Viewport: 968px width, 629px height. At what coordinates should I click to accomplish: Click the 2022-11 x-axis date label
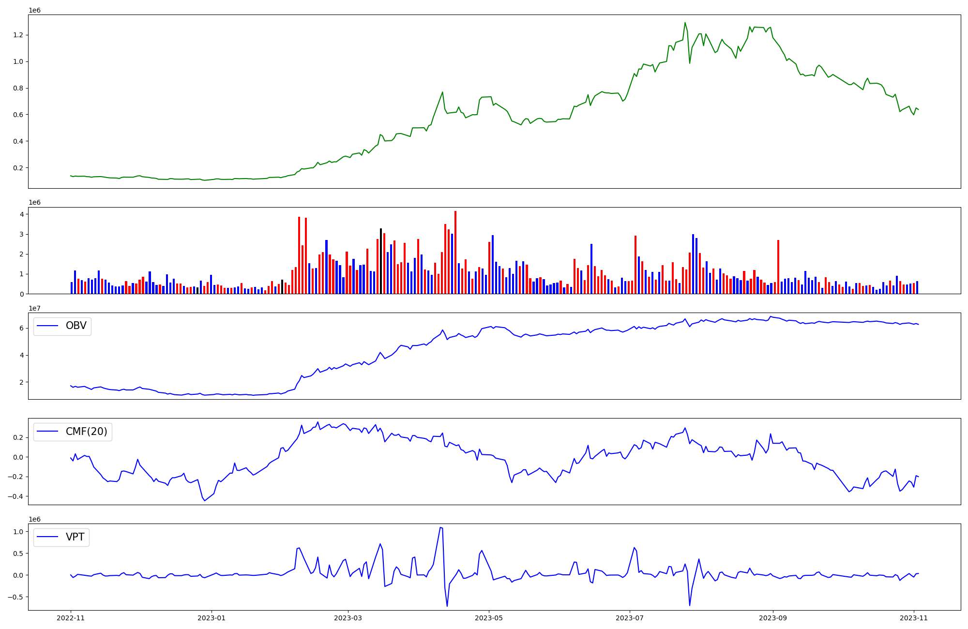[71, 618]
